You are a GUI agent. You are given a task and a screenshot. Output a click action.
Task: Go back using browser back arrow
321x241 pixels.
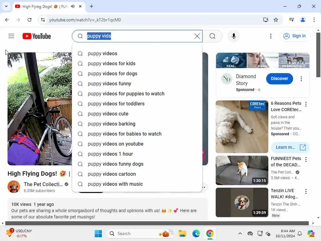(7, 20)
